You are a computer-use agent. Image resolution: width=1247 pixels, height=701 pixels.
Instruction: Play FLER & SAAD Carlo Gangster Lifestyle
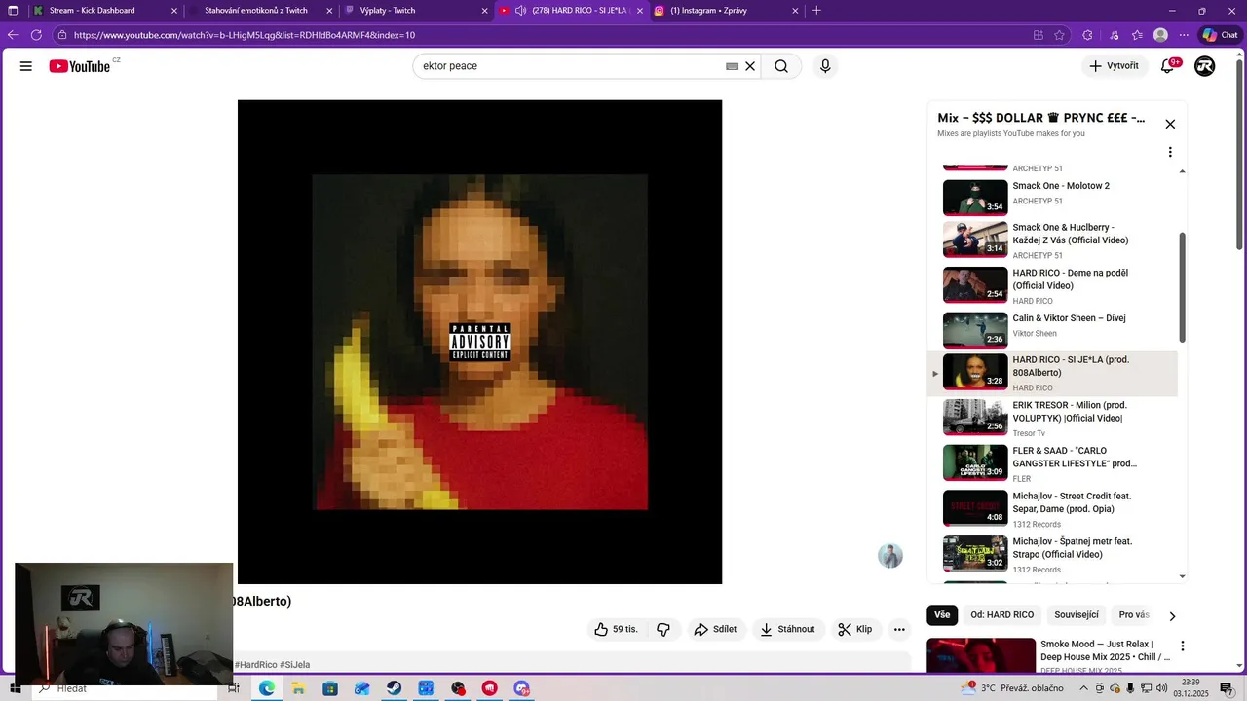pyautogui.click(x=1052, y=463)
